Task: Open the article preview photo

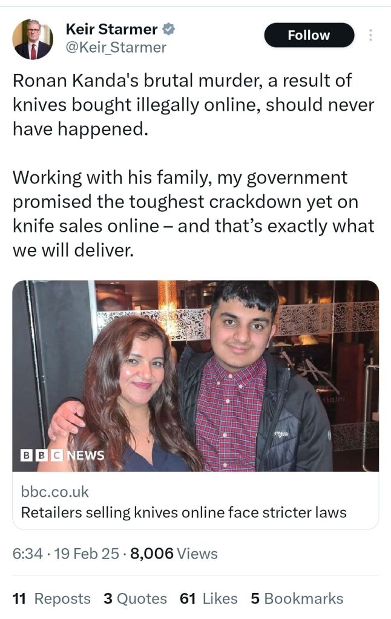Action: click(195, 375)
